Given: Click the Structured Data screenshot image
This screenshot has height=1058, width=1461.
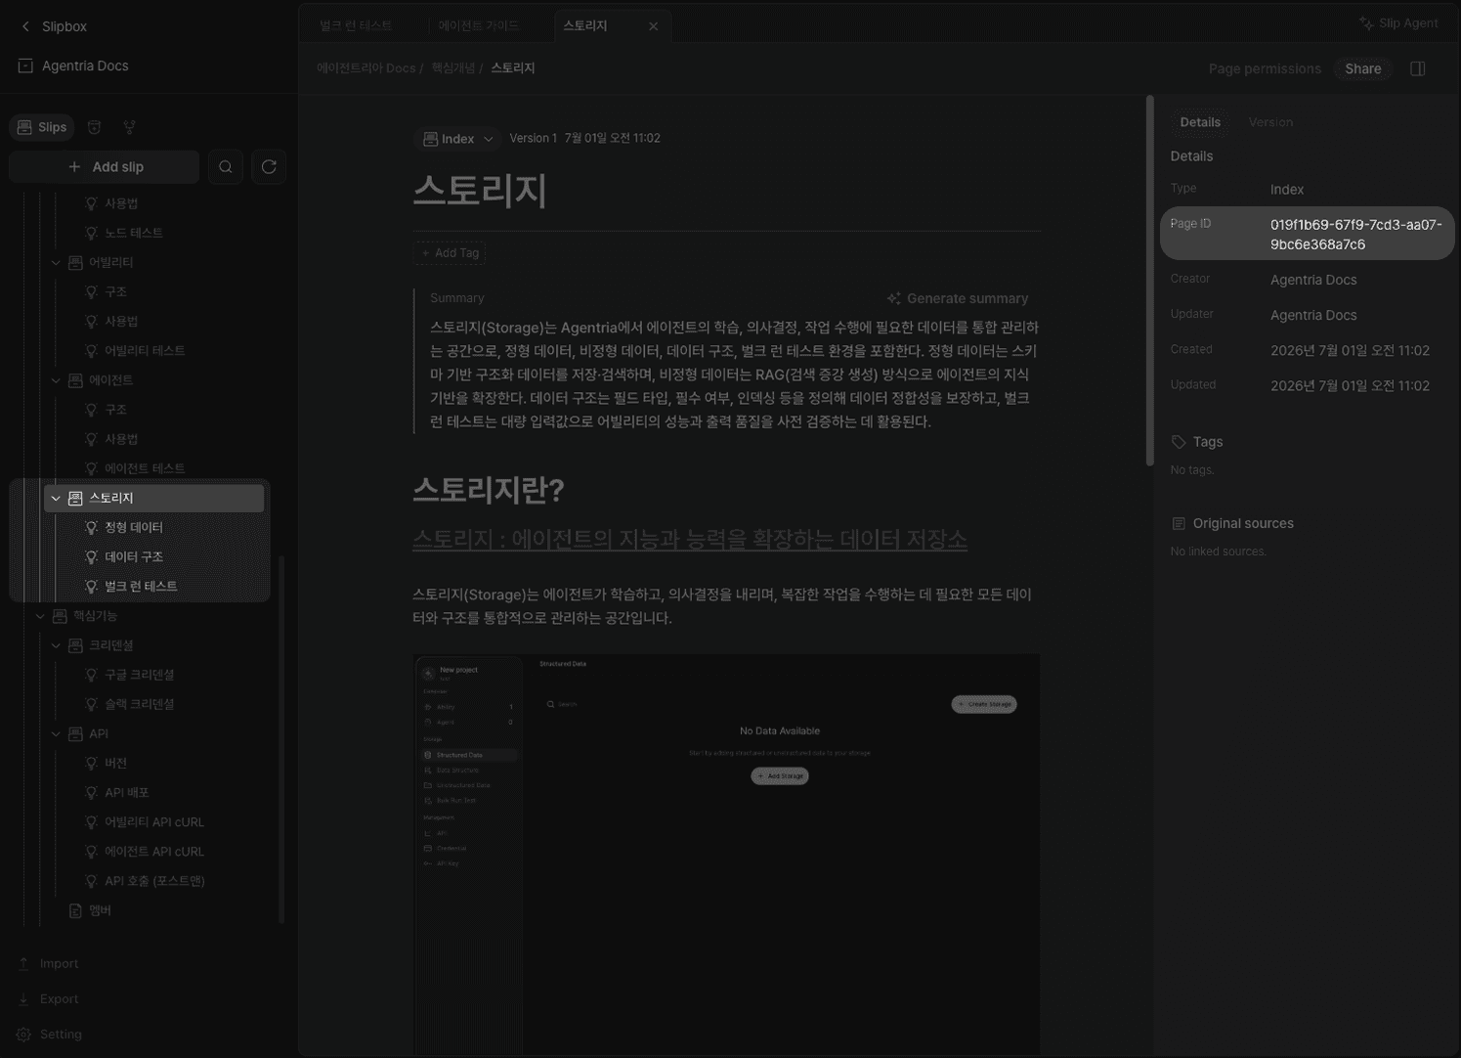Looking at the screenshot, I should tap(726, 854).
